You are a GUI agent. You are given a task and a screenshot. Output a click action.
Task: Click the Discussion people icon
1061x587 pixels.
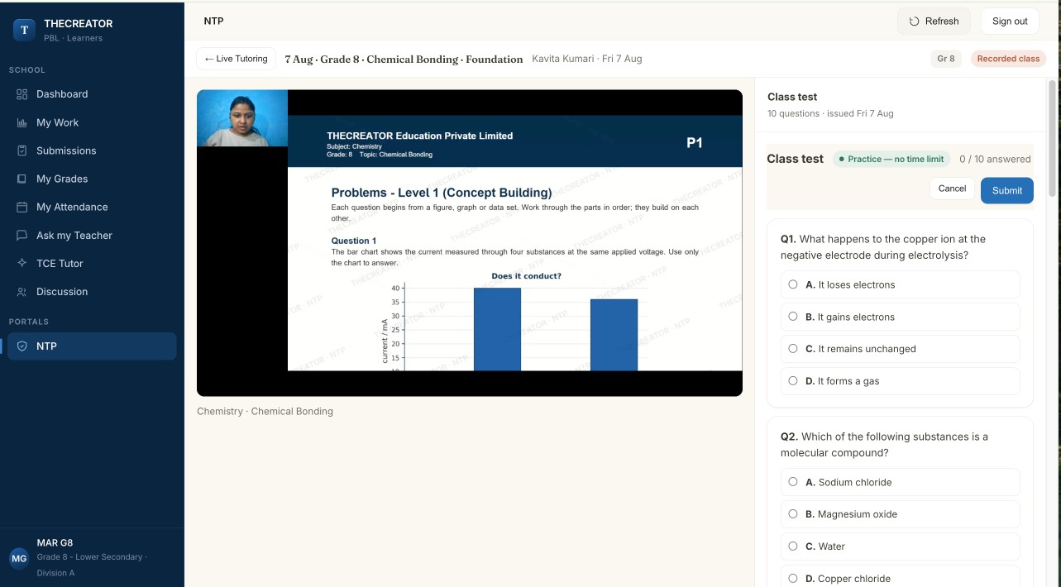[x=22, y=292]
